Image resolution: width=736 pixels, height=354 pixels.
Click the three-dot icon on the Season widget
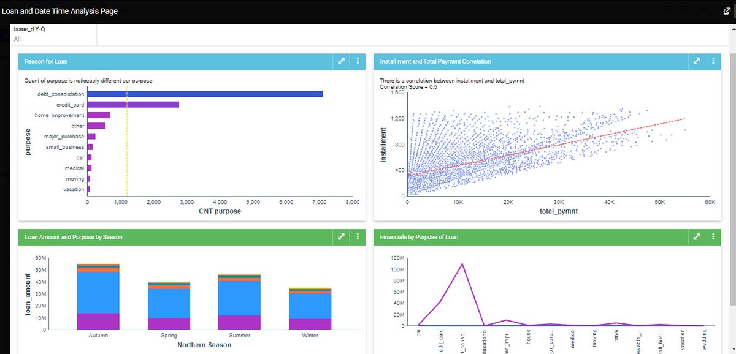tap(357, 236)
